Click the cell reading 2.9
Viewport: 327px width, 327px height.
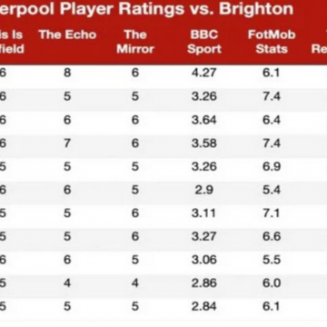(204, 190)
